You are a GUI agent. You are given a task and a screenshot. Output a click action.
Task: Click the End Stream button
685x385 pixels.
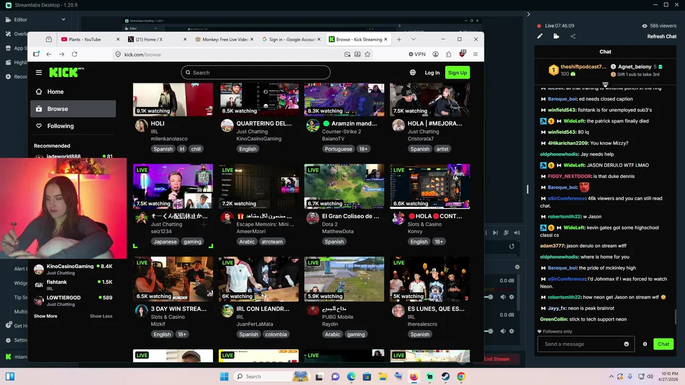497,359
